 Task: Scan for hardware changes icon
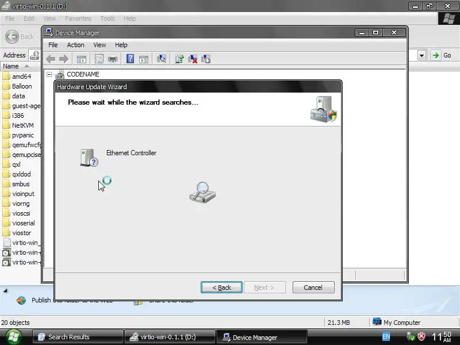162,59
